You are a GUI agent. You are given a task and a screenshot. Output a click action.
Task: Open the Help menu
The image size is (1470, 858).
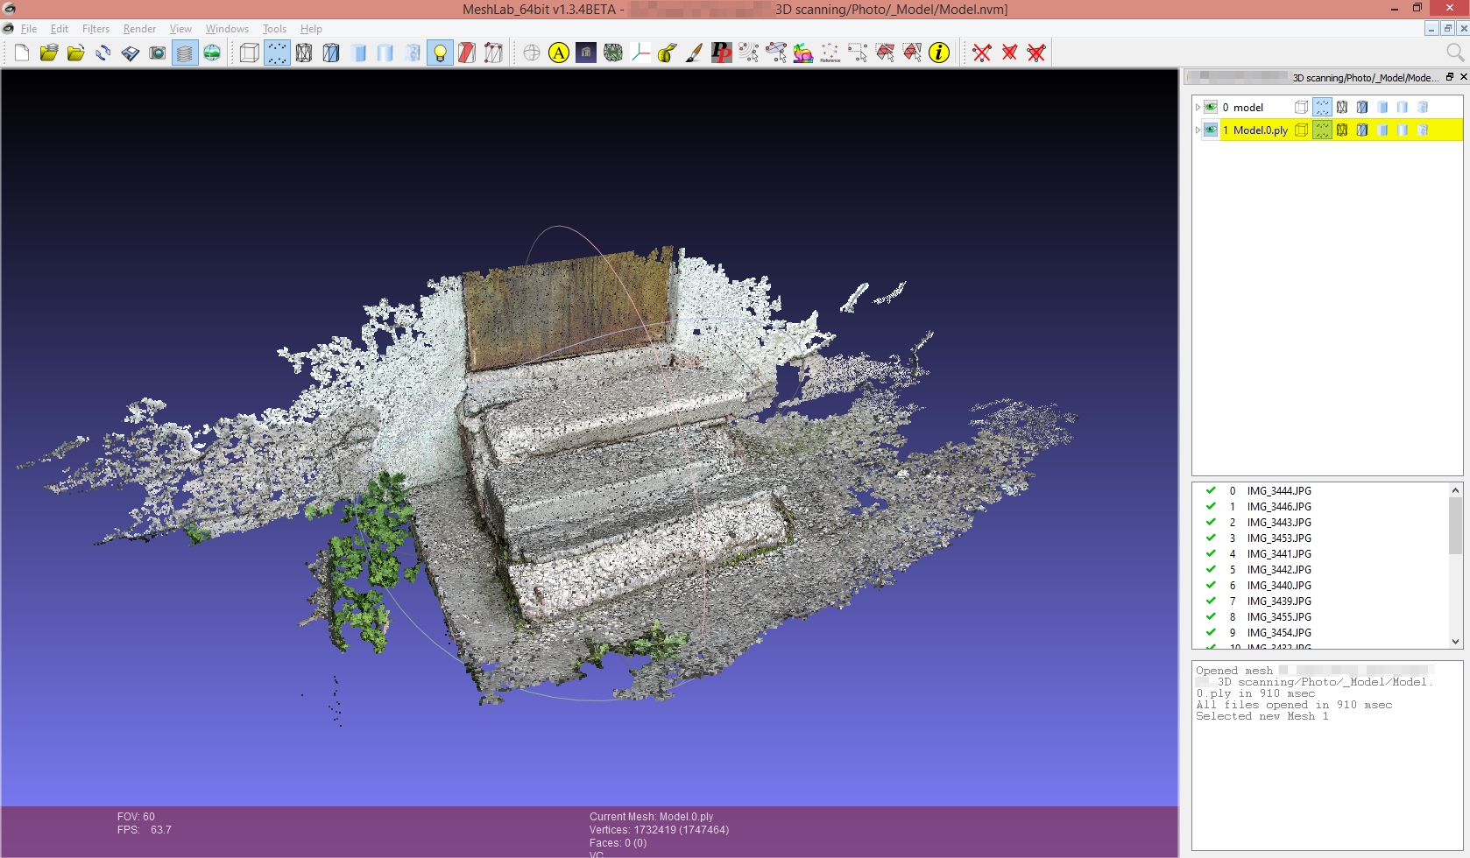pyautogui.click(x=311, y=29)
